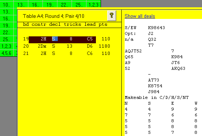The image size is (202, 136).
Task: Click green grid cell 13.. in top row
Action: tap(21, 5)
